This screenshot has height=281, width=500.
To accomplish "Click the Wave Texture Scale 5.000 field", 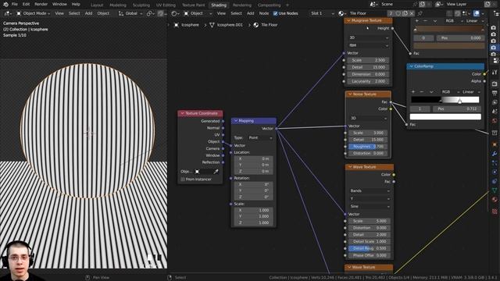I will [369, 221].
